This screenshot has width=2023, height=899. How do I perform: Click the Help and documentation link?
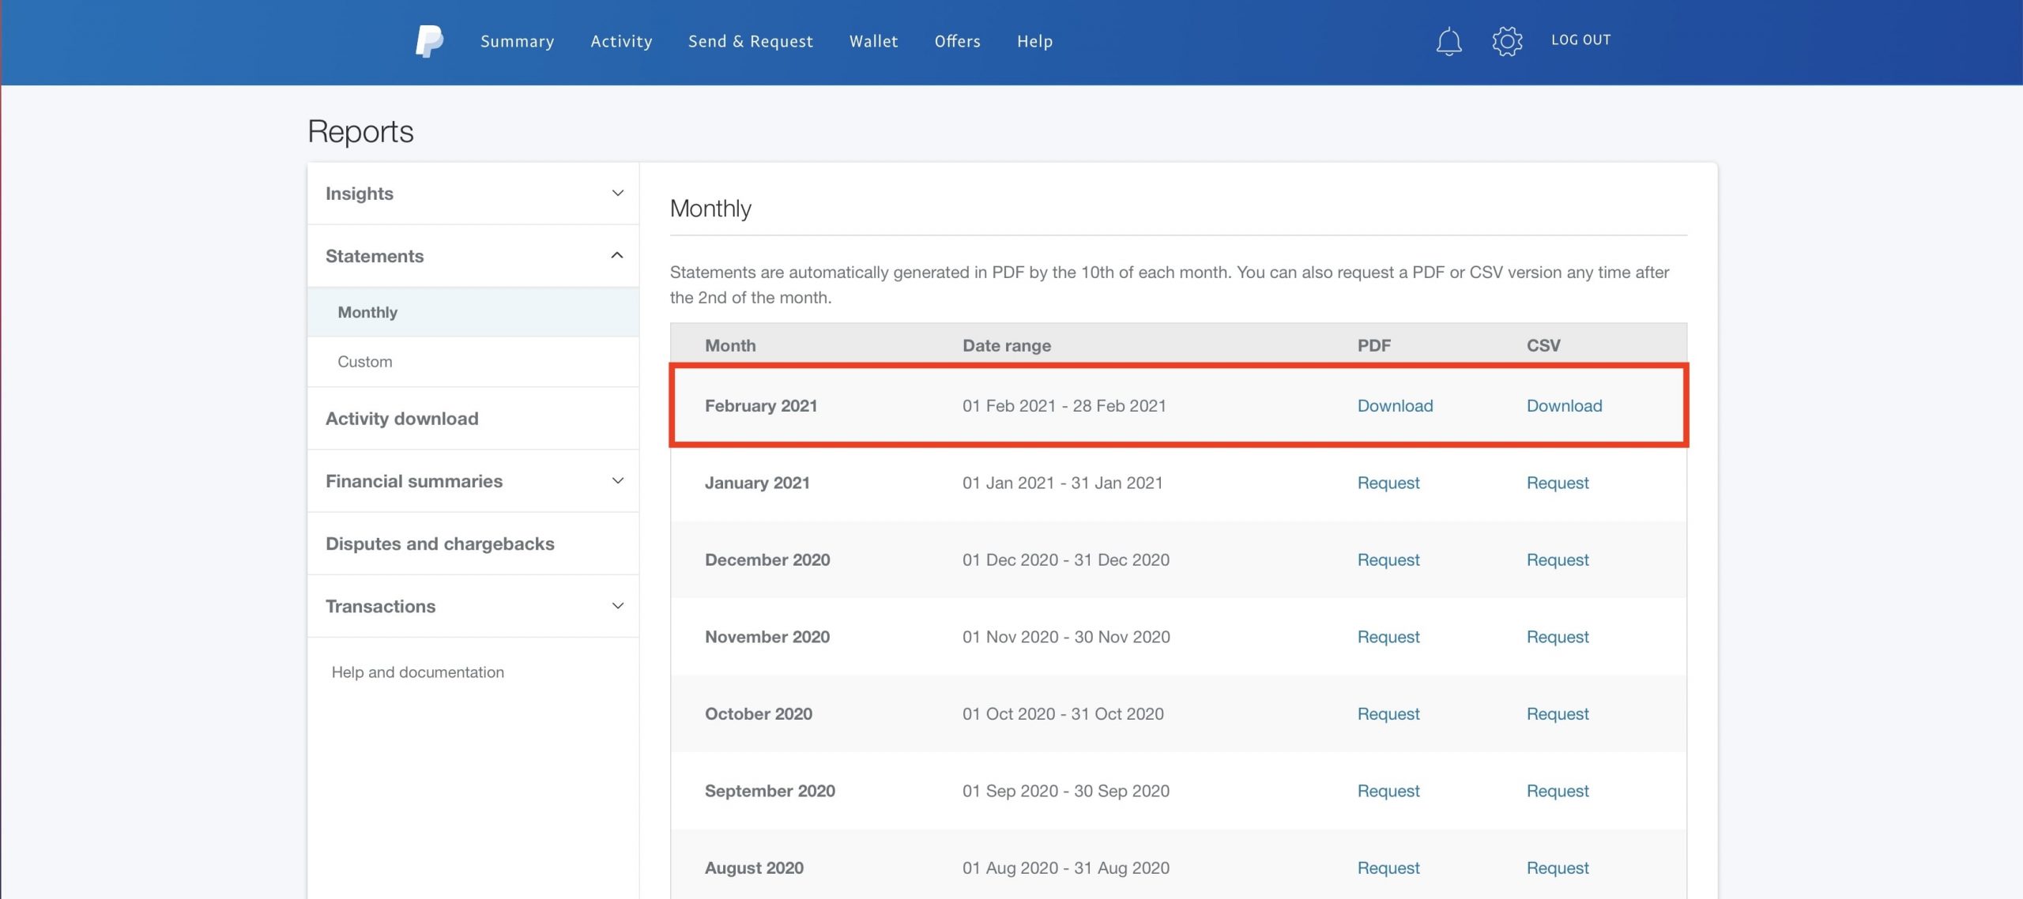417,672
